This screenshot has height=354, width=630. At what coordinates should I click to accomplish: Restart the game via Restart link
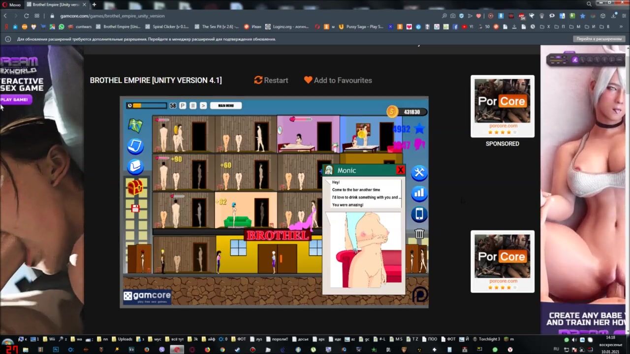click(x=271, y=80)
